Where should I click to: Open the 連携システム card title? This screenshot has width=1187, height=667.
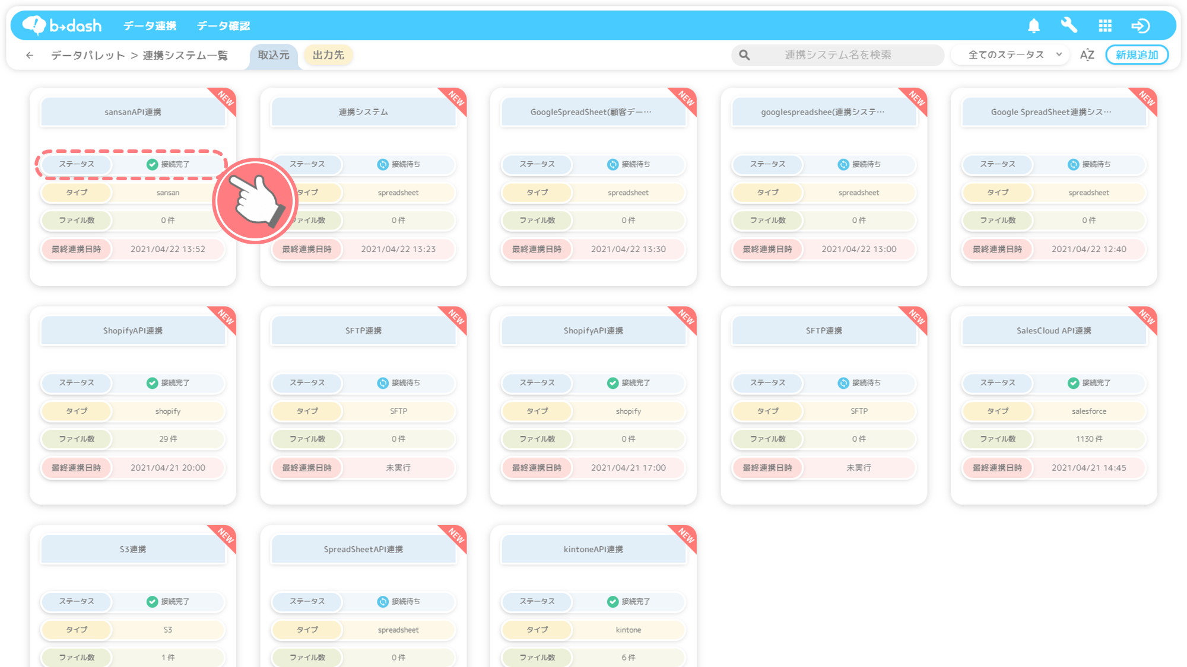point(363,112)
